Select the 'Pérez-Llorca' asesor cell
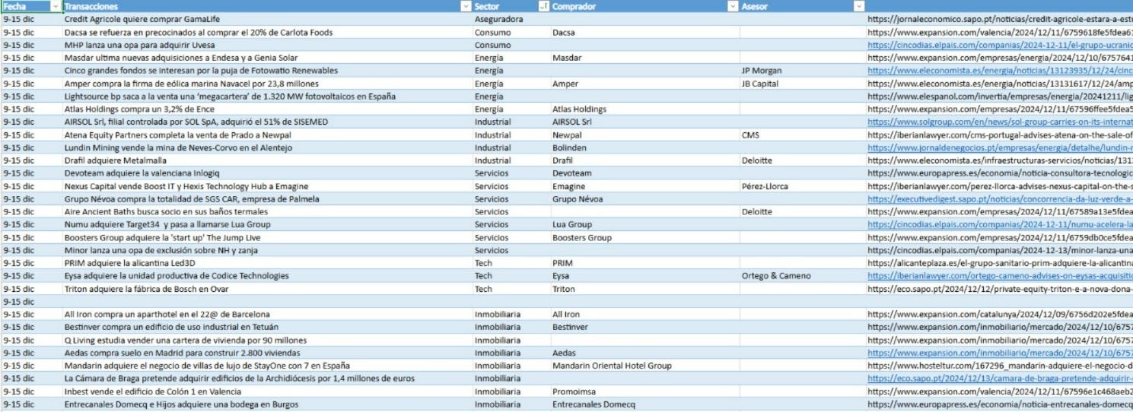This screenshot has height=412, width=1133. point(803,186)
